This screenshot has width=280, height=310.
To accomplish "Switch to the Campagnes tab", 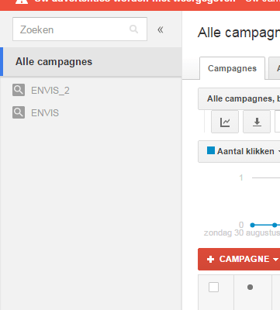I will point(232,68).
